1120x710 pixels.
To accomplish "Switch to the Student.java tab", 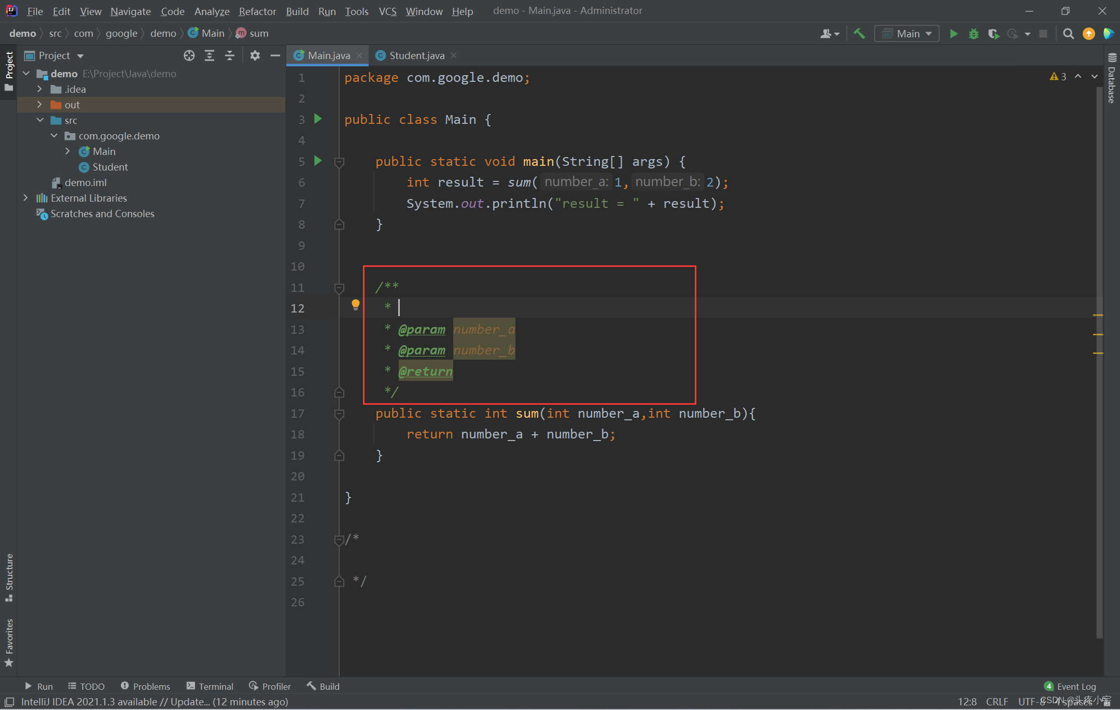I will pyautogui.click(x=416, y=55).
